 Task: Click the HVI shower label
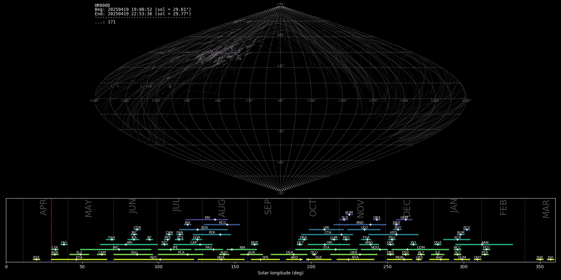[64, 243]
